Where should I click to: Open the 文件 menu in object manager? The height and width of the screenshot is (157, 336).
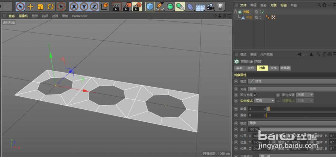click(x=243, y=5)
